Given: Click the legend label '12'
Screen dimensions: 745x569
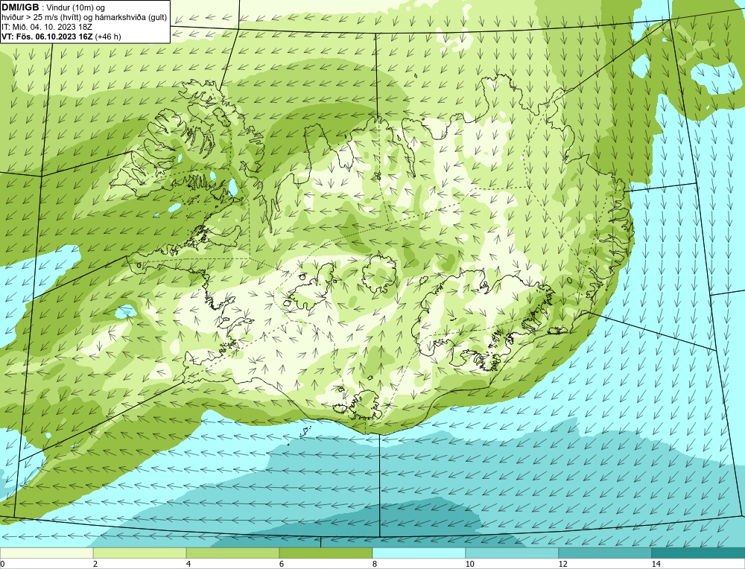Looking at the screenshot, I should pyautogui.click(x=562, y=564).
